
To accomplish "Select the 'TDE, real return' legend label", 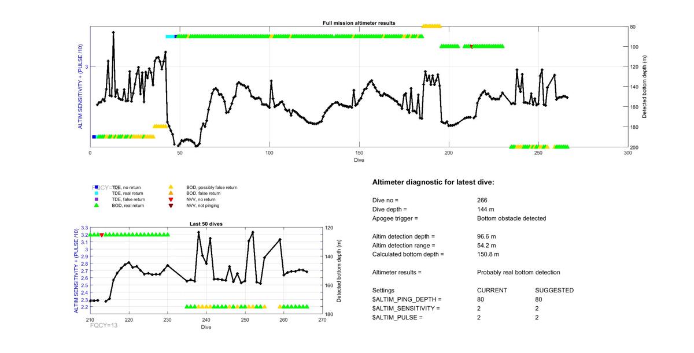I will (127, 194).
